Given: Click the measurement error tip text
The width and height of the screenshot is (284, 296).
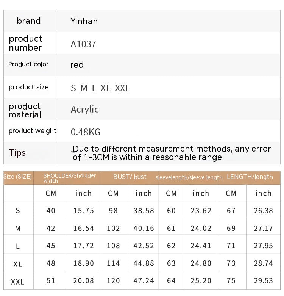Looking at the screenshot, I should [172, 153].
